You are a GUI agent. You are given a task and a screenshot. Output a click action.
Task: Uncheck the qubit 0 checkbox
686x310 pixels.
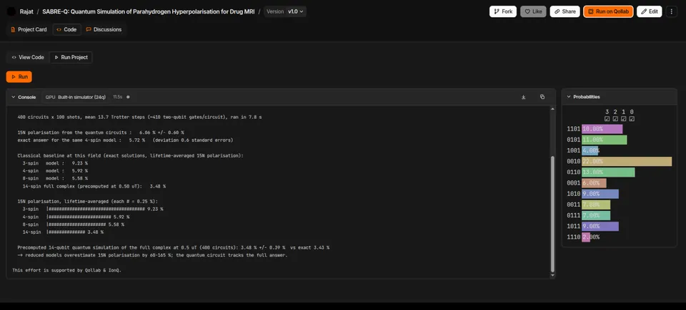click(632, 119)
